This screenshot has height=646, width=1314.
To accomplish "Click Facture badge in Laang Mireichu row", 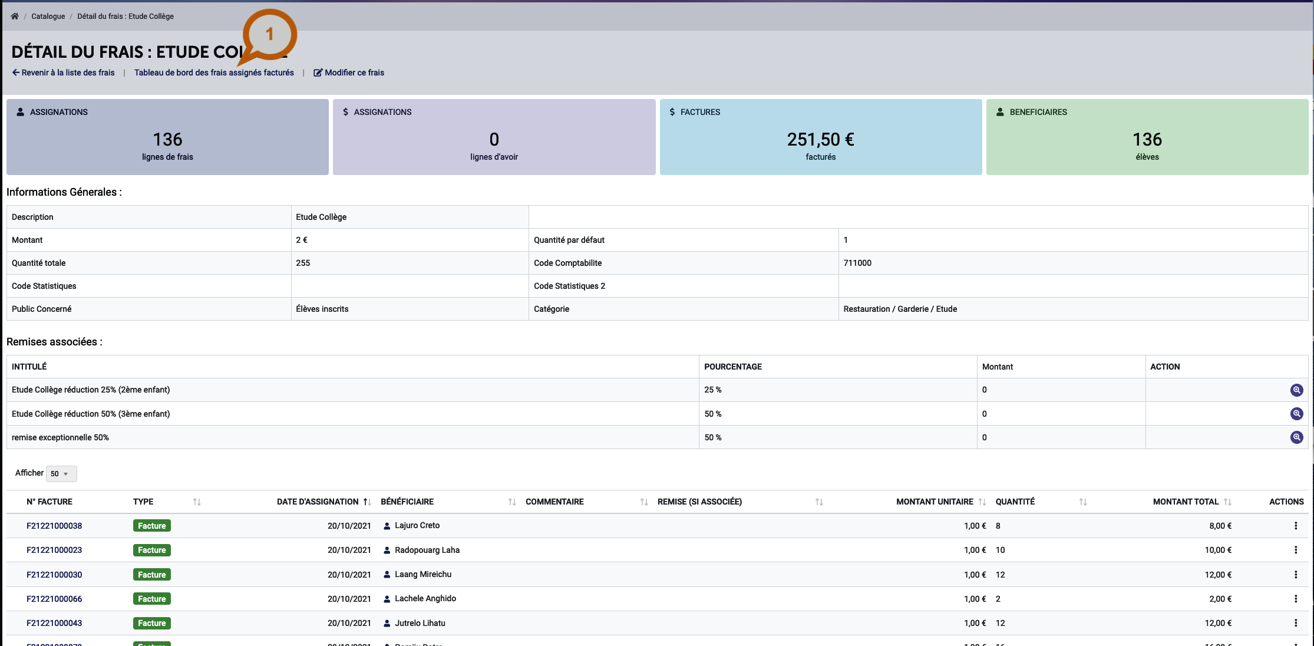I will [152, 575].
